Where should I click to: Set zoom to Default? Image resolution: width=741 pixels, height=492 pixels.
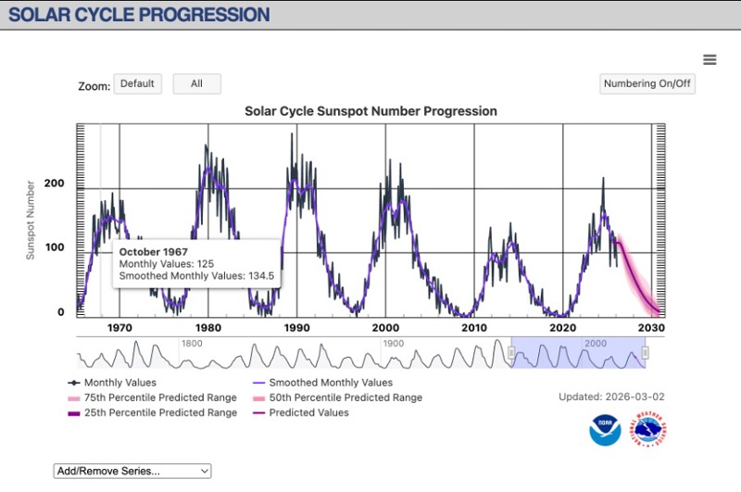pyautogui.click(x=137, y=84)
